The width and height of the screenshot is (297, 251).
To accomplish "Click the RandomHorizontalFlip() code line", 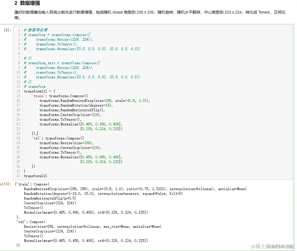I will (x=72, y=110).
